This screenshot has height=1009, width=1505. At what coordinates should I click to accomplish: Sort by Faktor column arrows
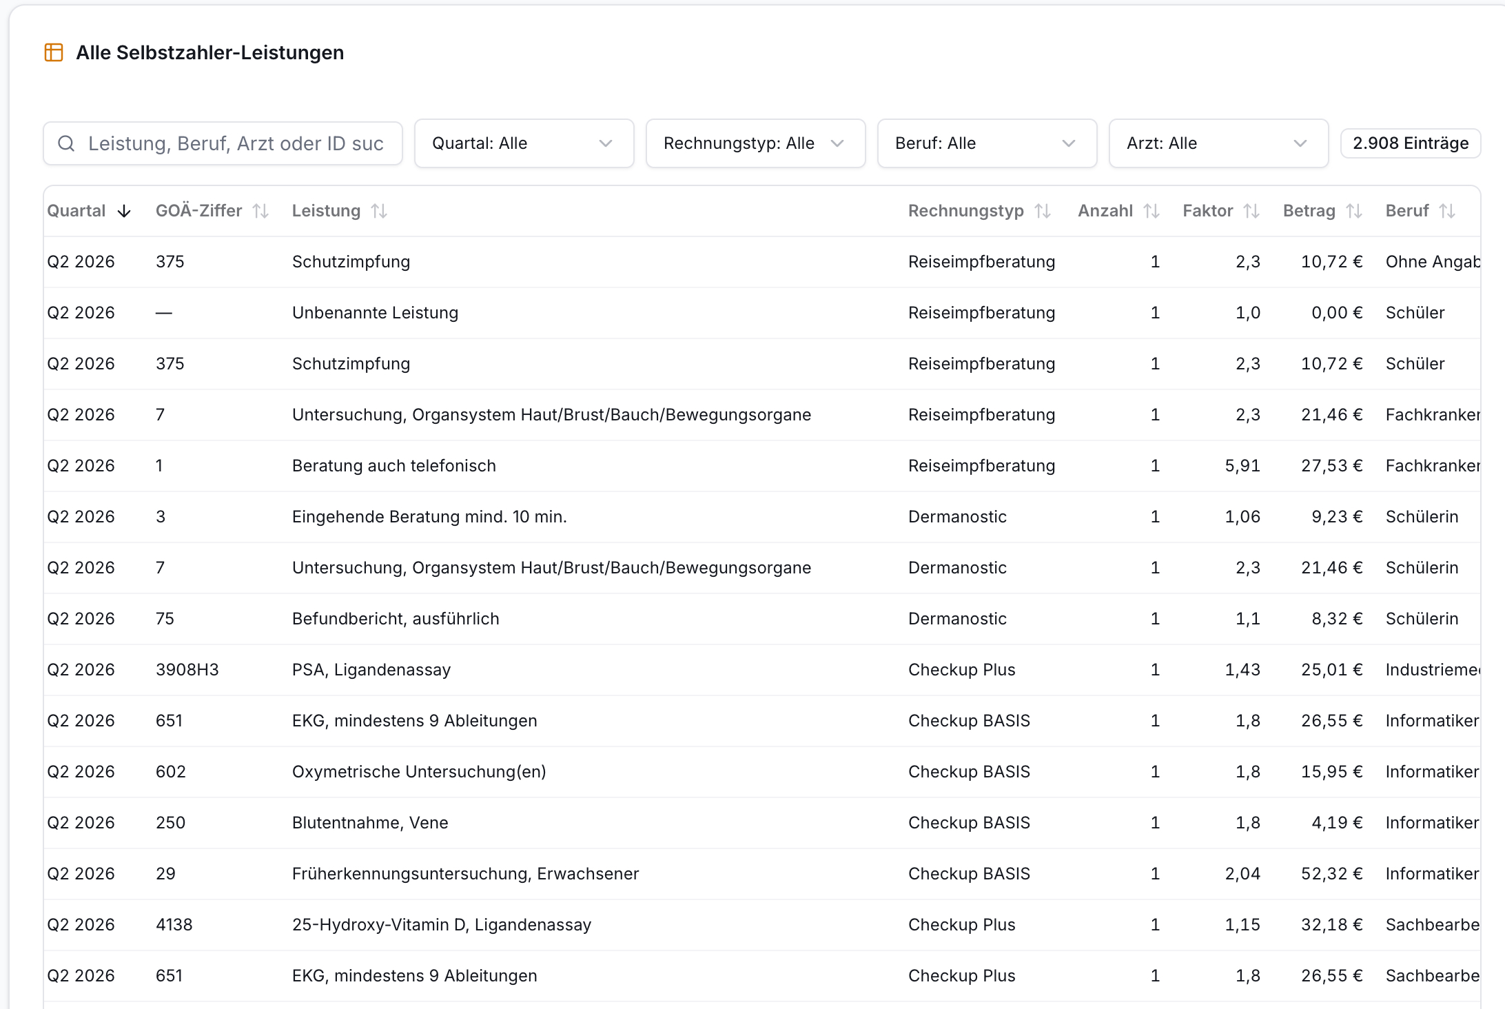click(1251, 211)
